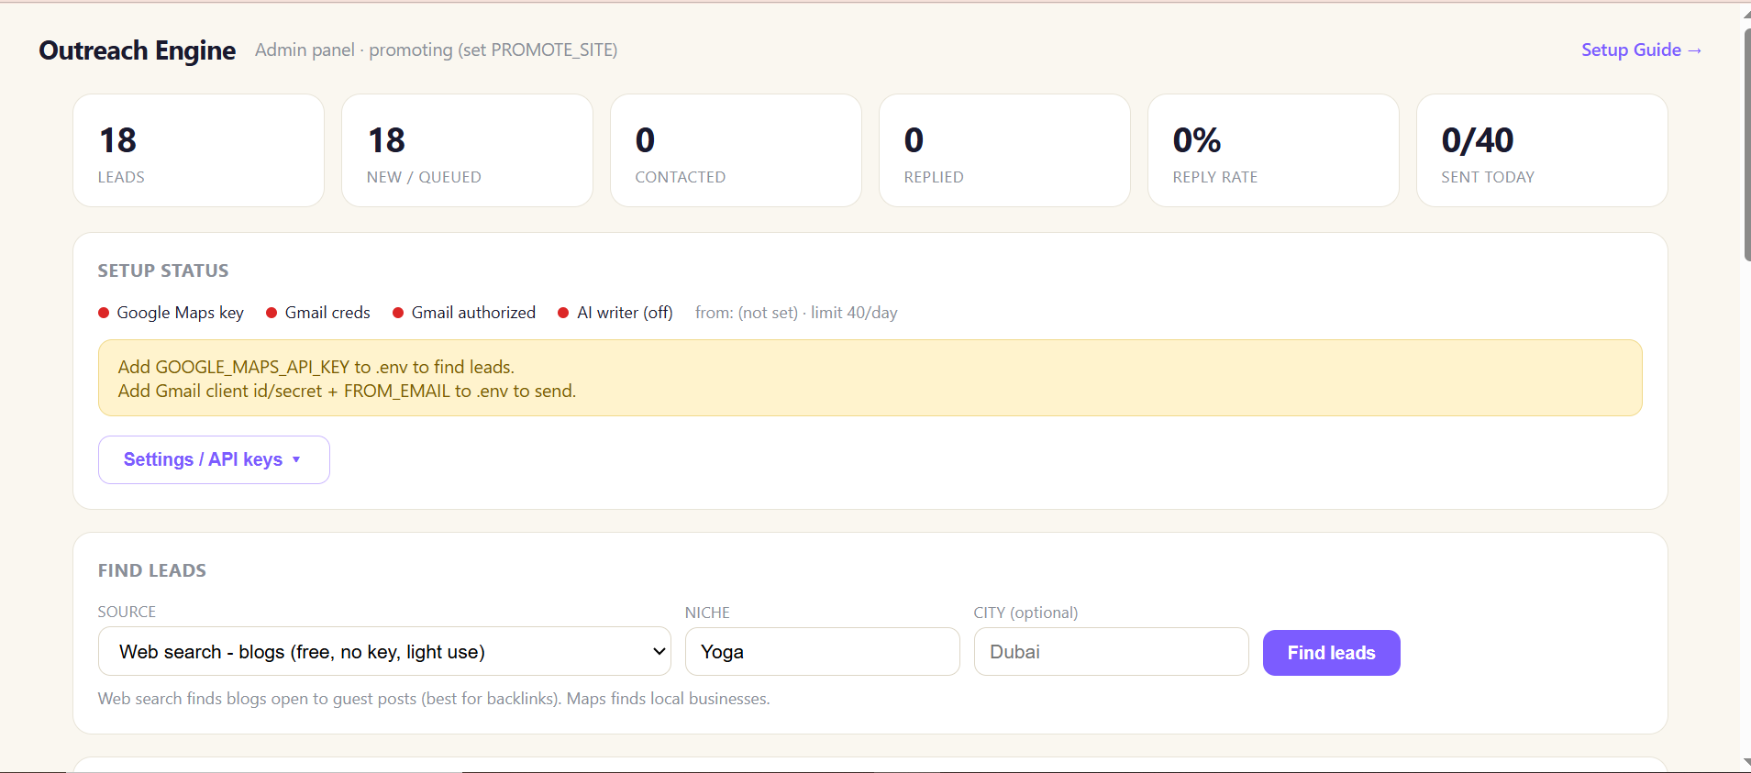1751x773 pixels.
Task: Click the red dot beside Google Maps key
Action: point(104,313)
